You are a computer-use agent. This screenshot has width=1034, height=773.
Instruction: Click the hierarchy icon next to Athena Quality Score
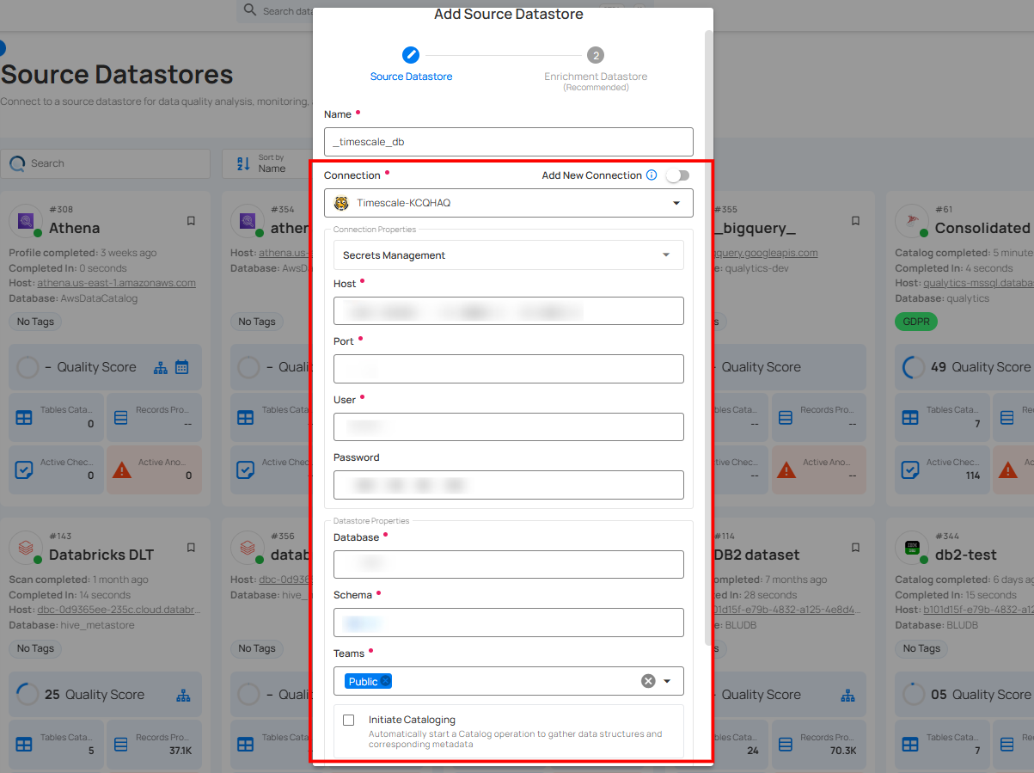[161, 367]
